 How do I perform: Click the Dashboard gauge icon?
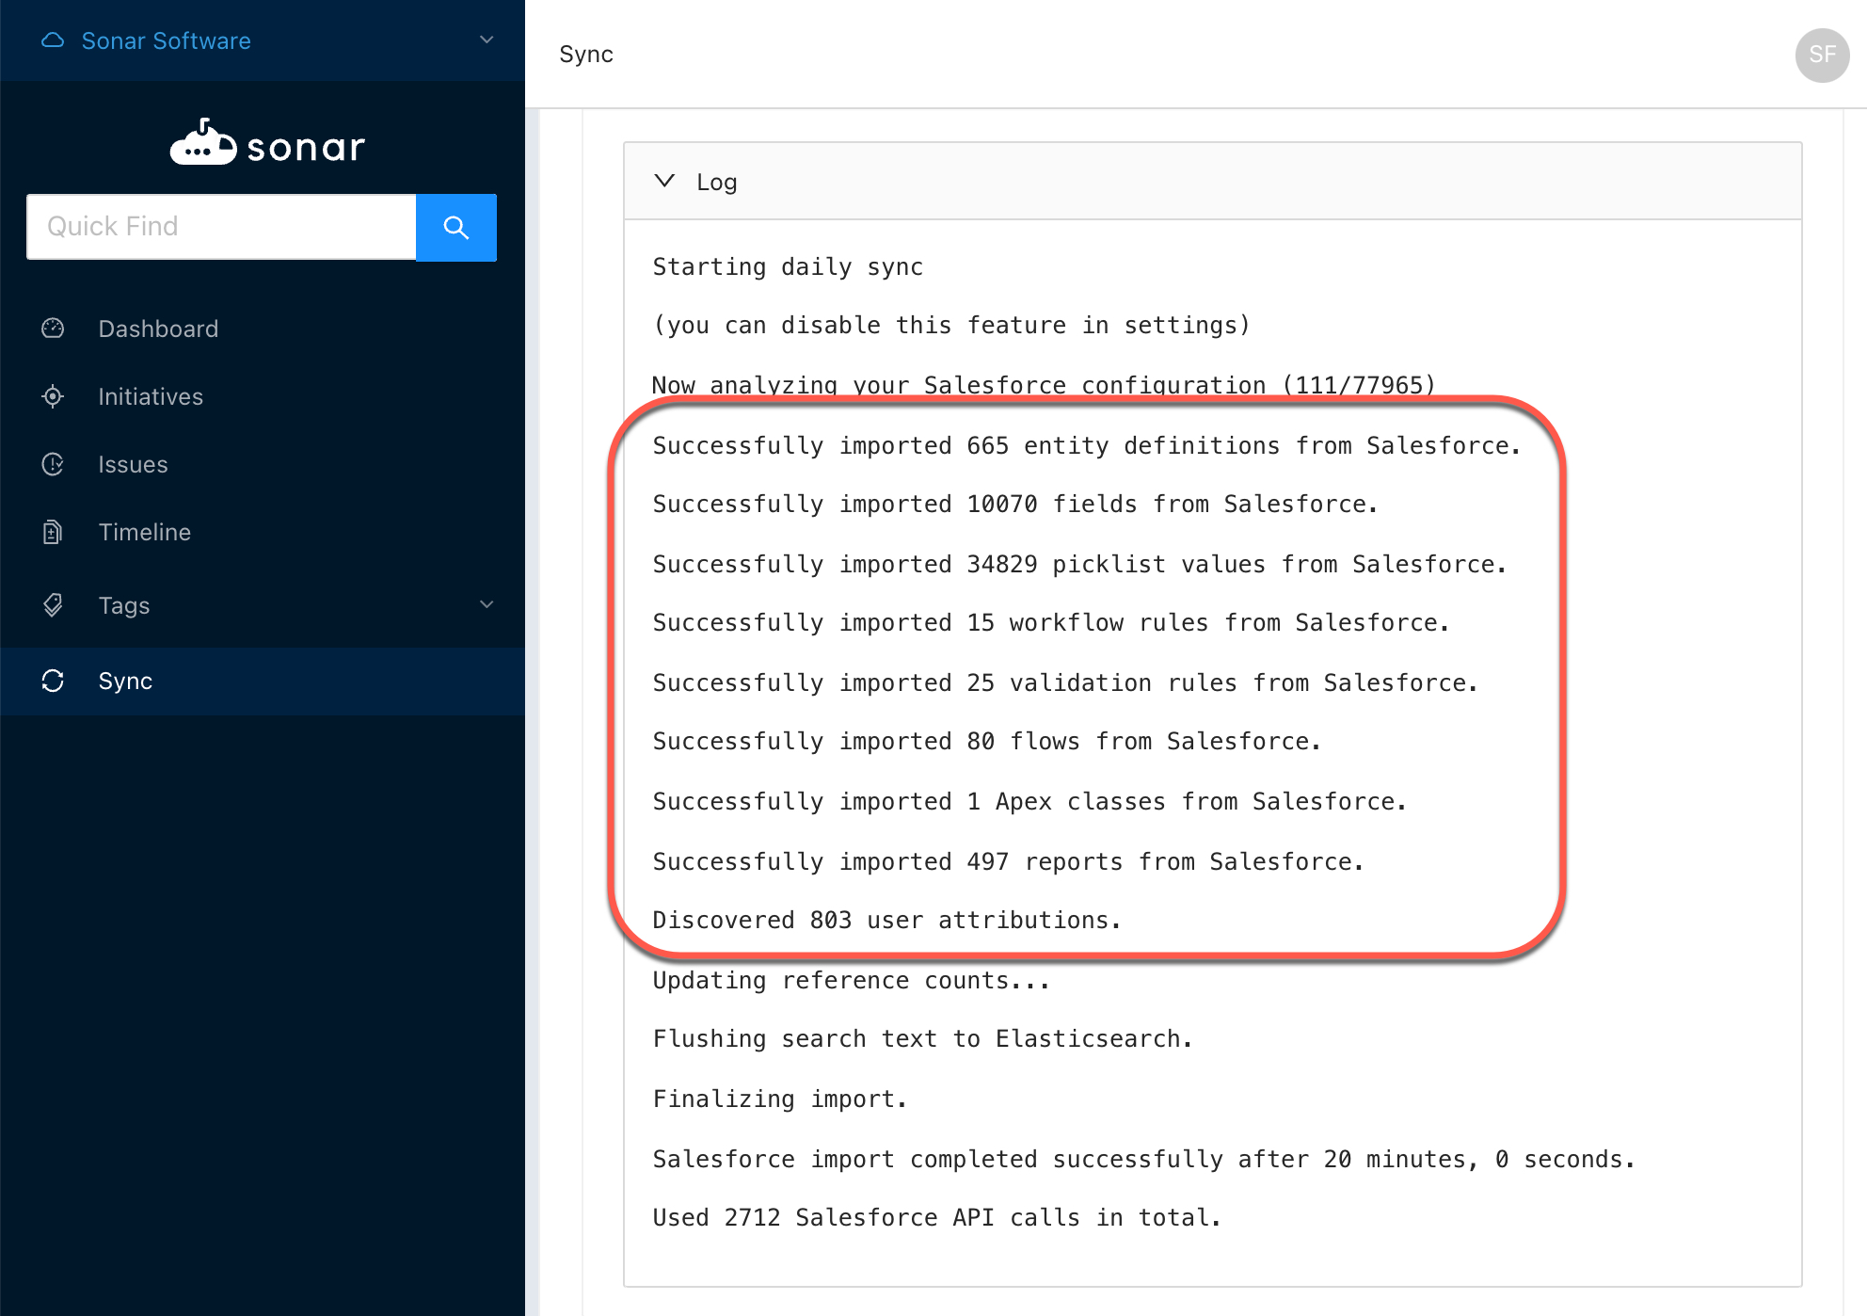[53, 329]
